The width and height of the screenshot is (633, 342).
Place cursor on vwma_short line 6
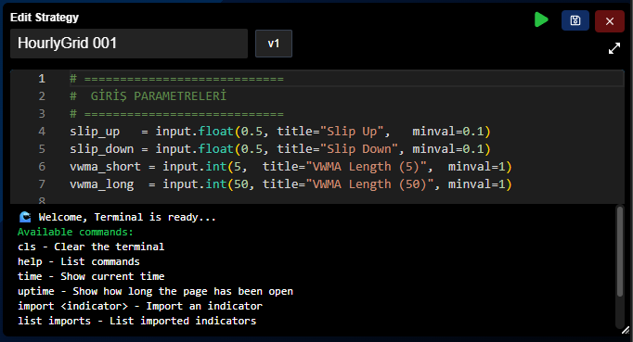click(291, 167)
